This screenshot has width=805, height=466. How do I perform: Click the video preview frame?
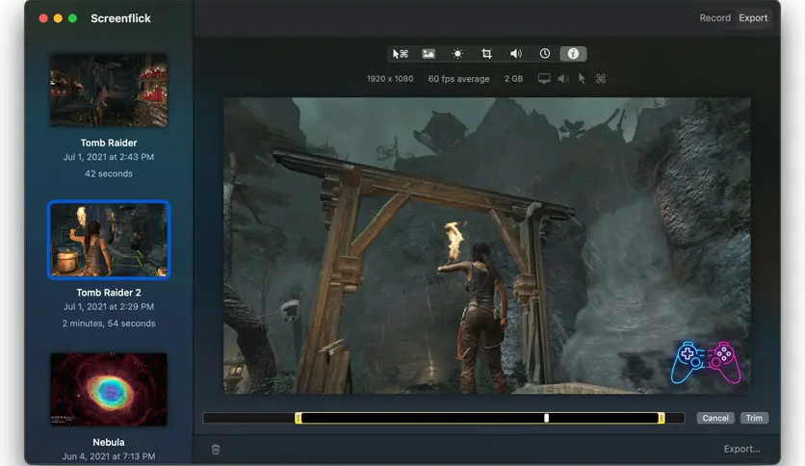coord(486,246)
